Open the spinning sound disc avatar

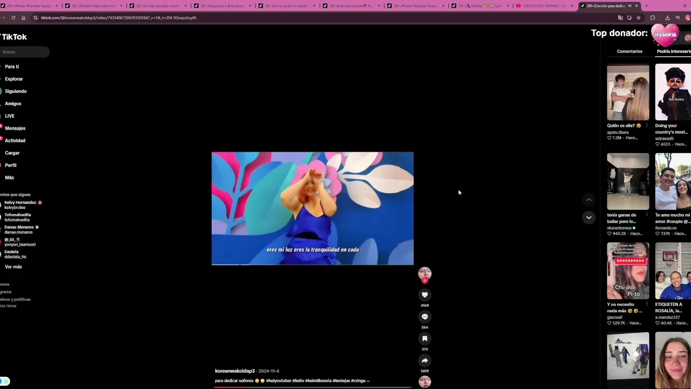[x=425, y=381]
